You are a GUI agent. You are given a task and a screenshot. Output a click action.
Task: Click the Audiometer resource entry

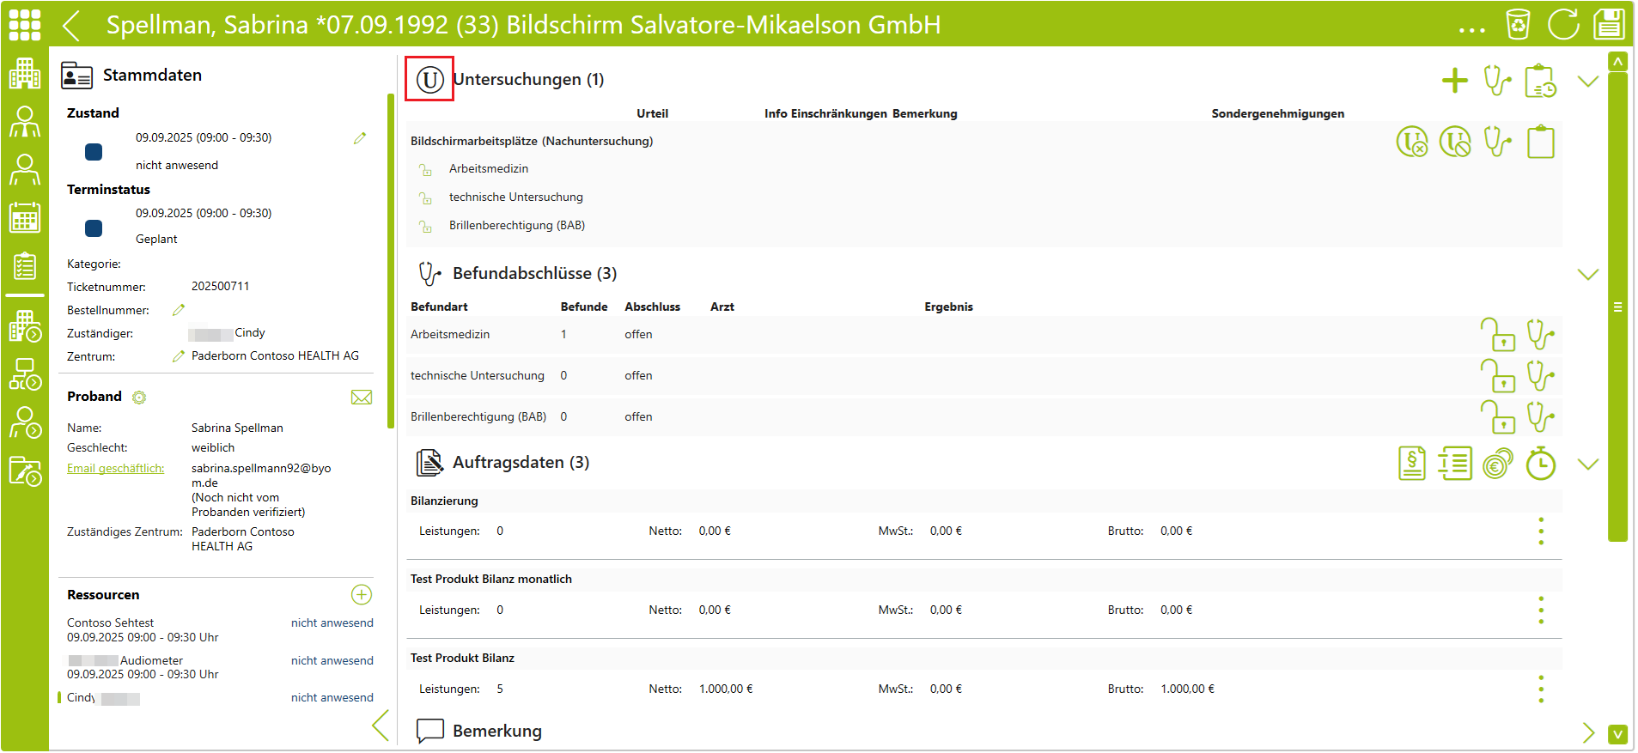pyautogui.click(x=220, y=668)
